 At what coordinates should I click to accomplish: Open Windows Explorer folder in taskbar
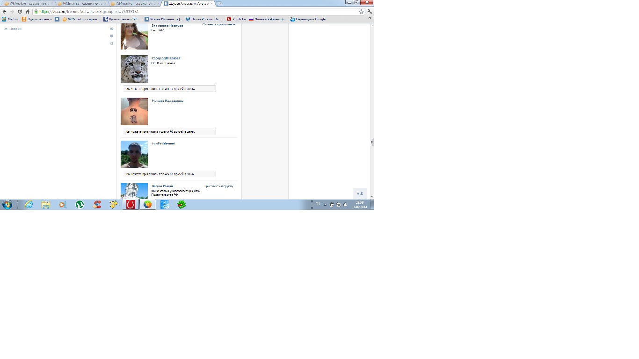(46, 205)
